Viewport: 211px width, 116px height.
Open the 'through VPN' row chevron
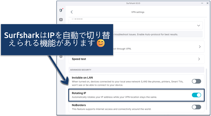(x=200, y=47)
